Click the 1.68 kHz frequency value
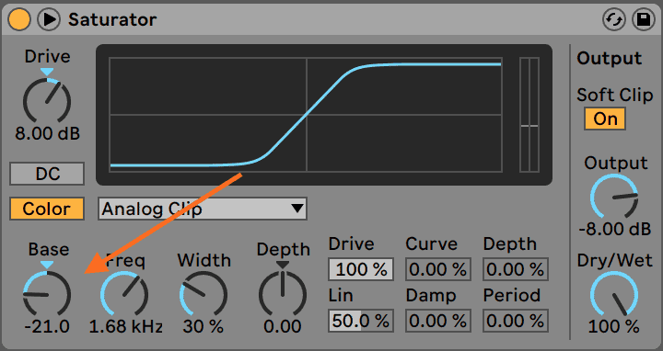The image size is (663, 351). point(125,326)
